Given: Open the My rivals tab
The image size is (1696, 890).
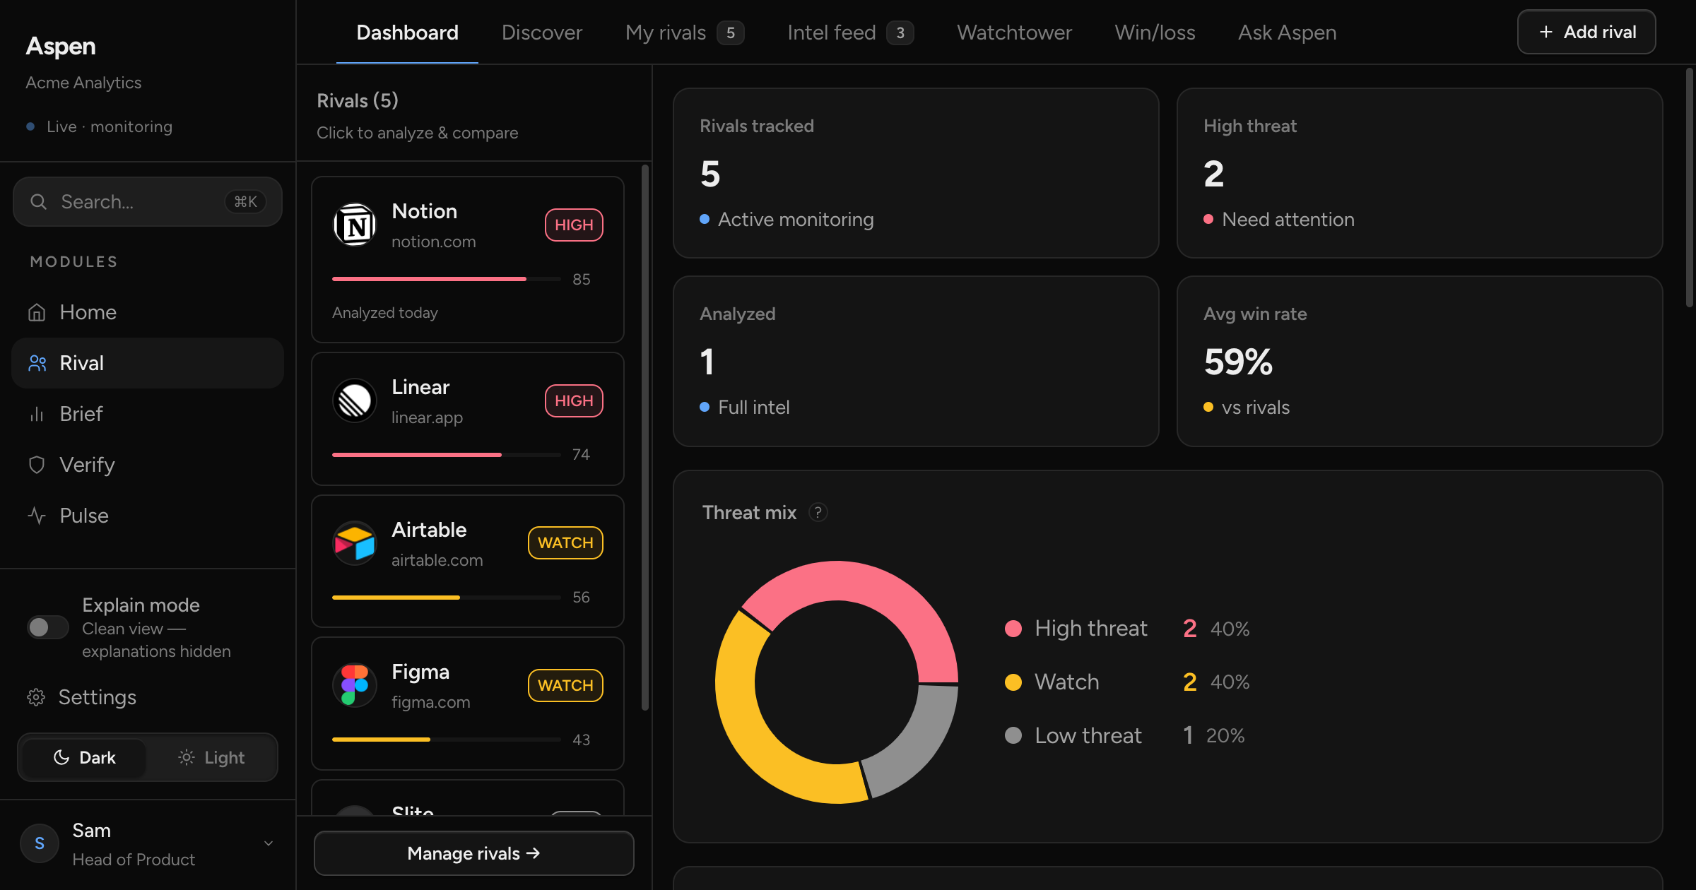Looking at the screenshot, I should pyautogui.click(x=685, y=32).
